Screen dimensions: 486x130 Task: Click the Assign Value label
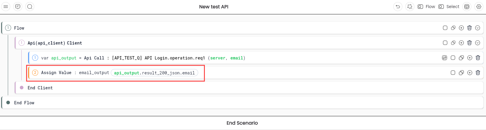[x=56, y=73]
